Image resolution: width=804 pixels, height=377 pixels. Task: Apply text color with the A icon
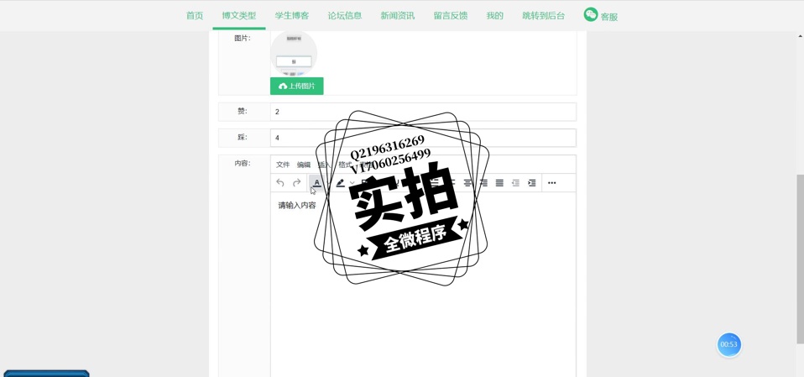tap(317, 182)
